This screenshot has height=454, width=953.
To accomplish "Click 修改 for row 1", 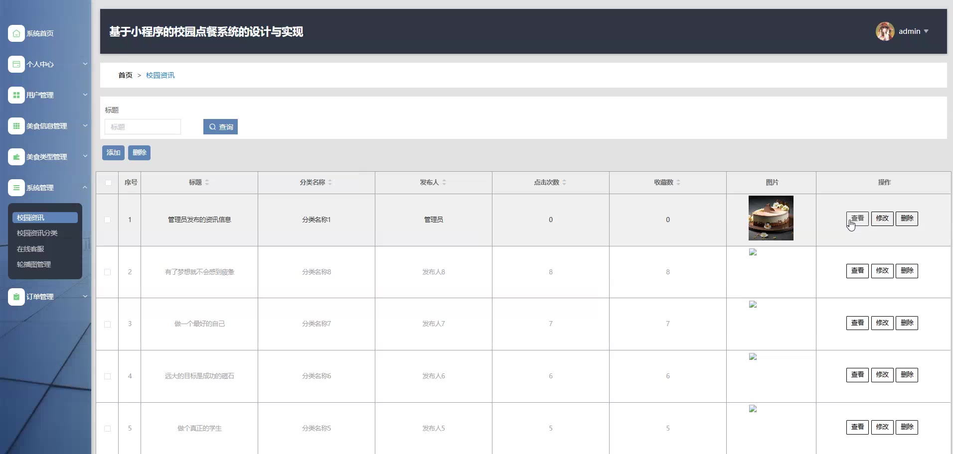I will click(x=882, y=219).
